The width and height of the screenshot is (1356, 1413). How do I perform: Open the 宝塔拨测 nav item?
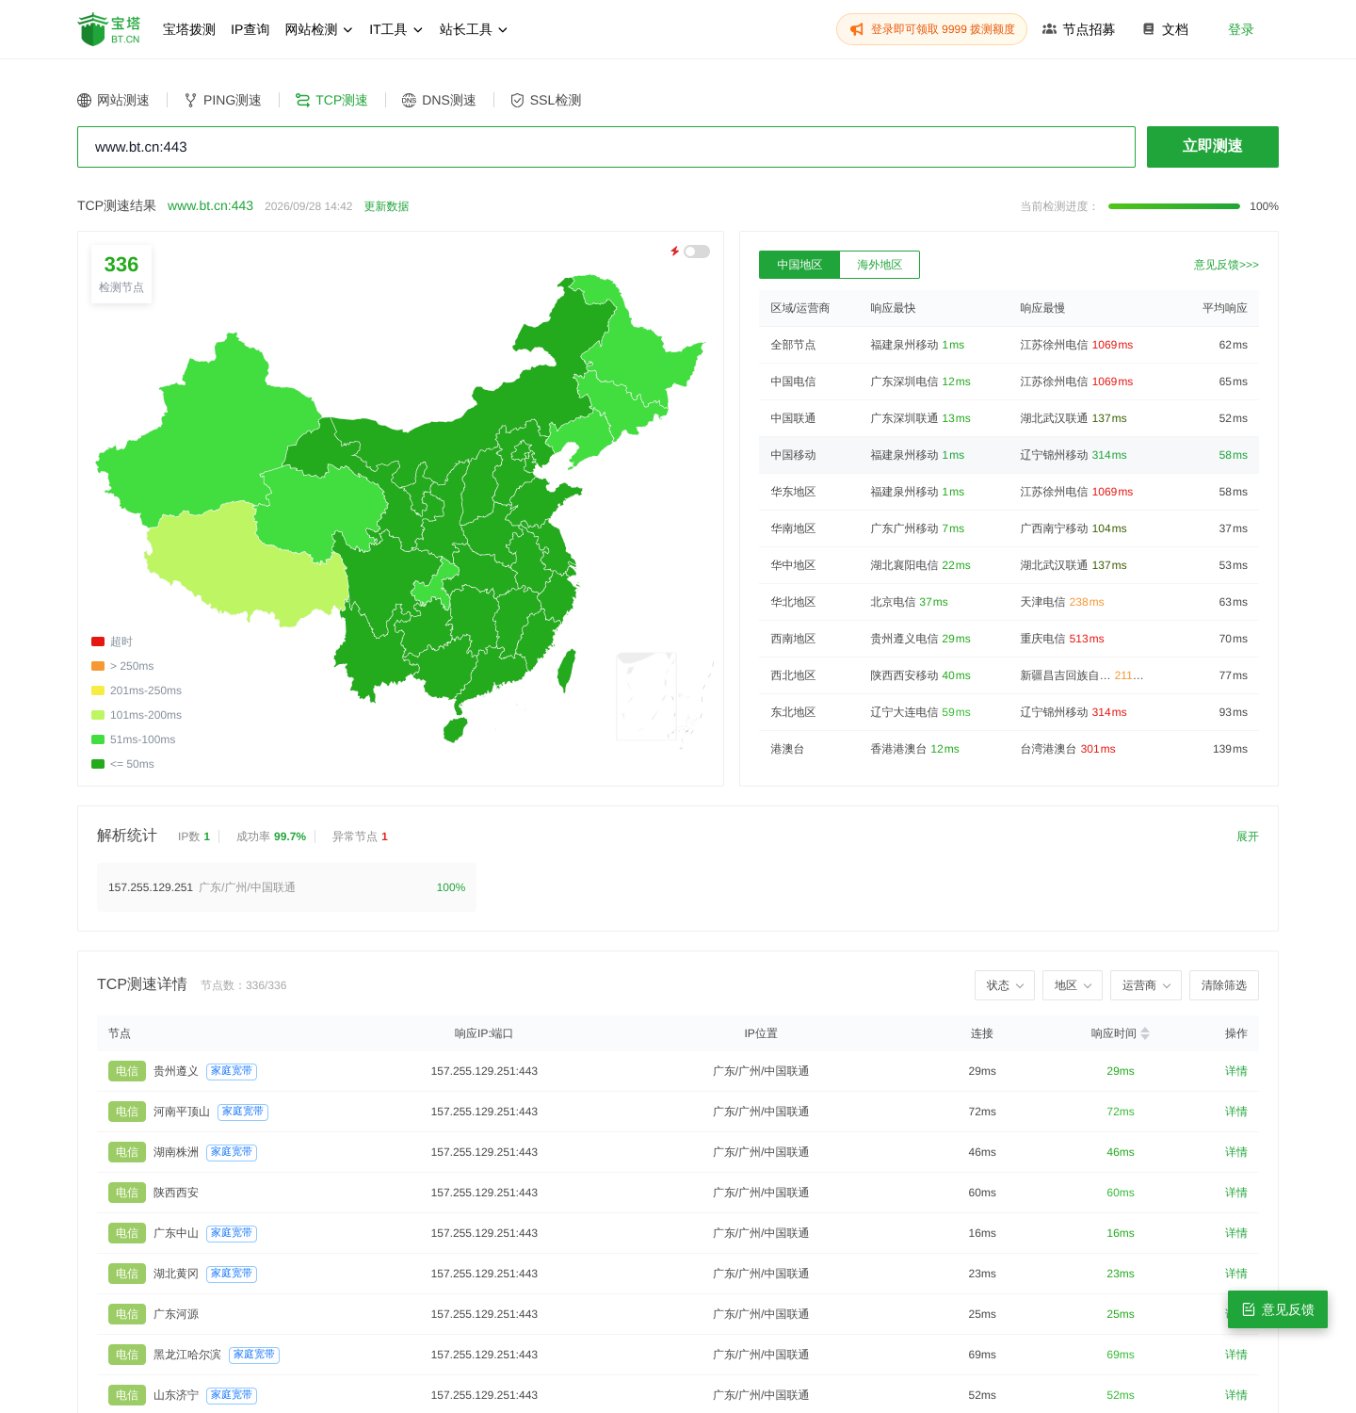[189, 30]
